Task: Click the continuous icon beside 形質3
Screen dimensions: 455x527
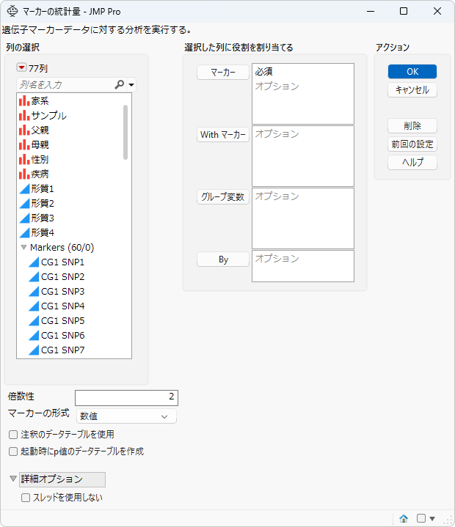Action: click(24, 218)
